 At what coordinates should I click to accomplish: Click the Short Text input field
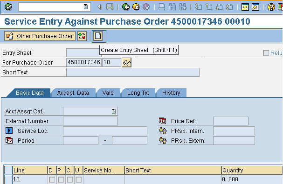133,72
